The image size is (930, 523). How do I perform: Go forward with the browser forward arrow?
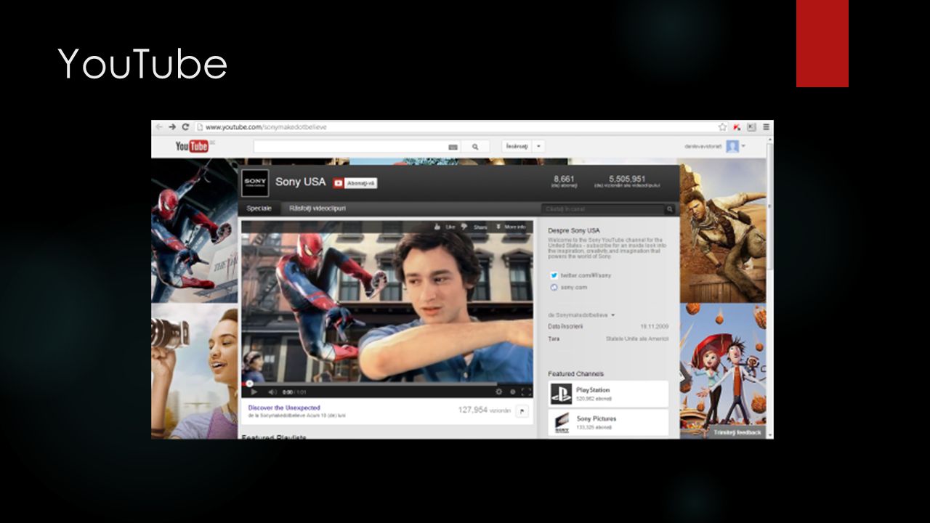pos(173,126)
